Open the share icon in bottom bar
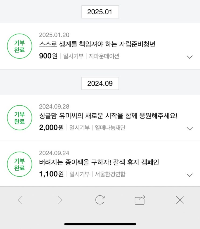 [140, 200]
